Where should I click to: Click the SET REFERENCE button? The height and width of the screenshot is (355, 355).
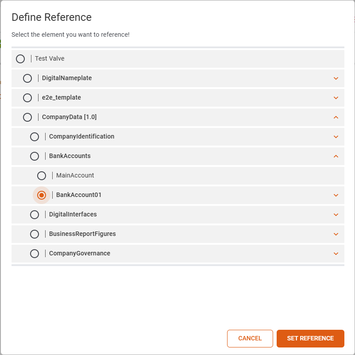tap(310, 338)
